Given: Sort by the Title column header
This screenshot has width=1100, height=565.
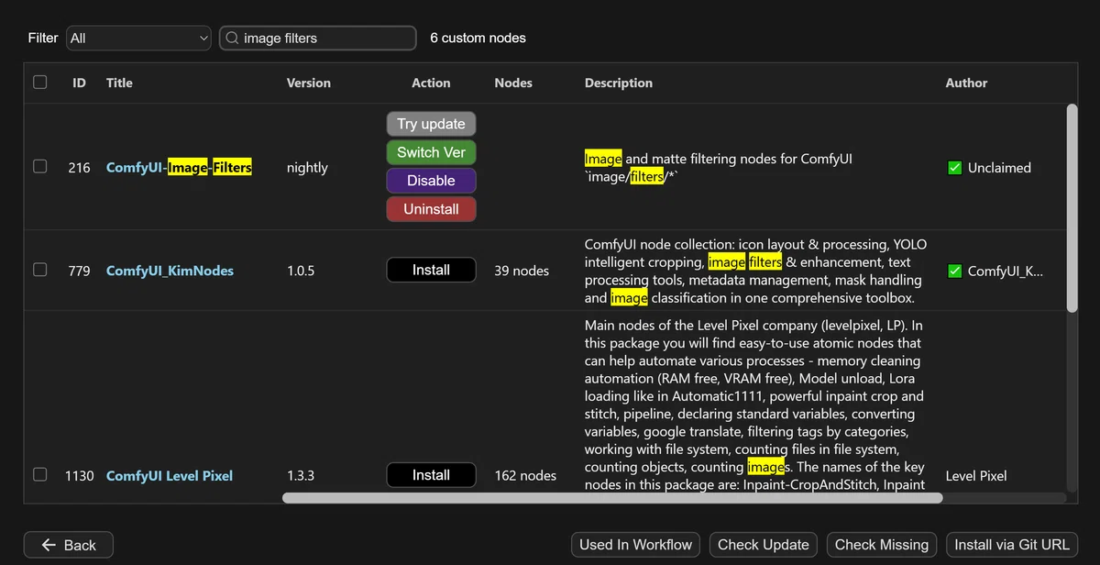Looking at the screenshot, I should click(x=119, y=83).
